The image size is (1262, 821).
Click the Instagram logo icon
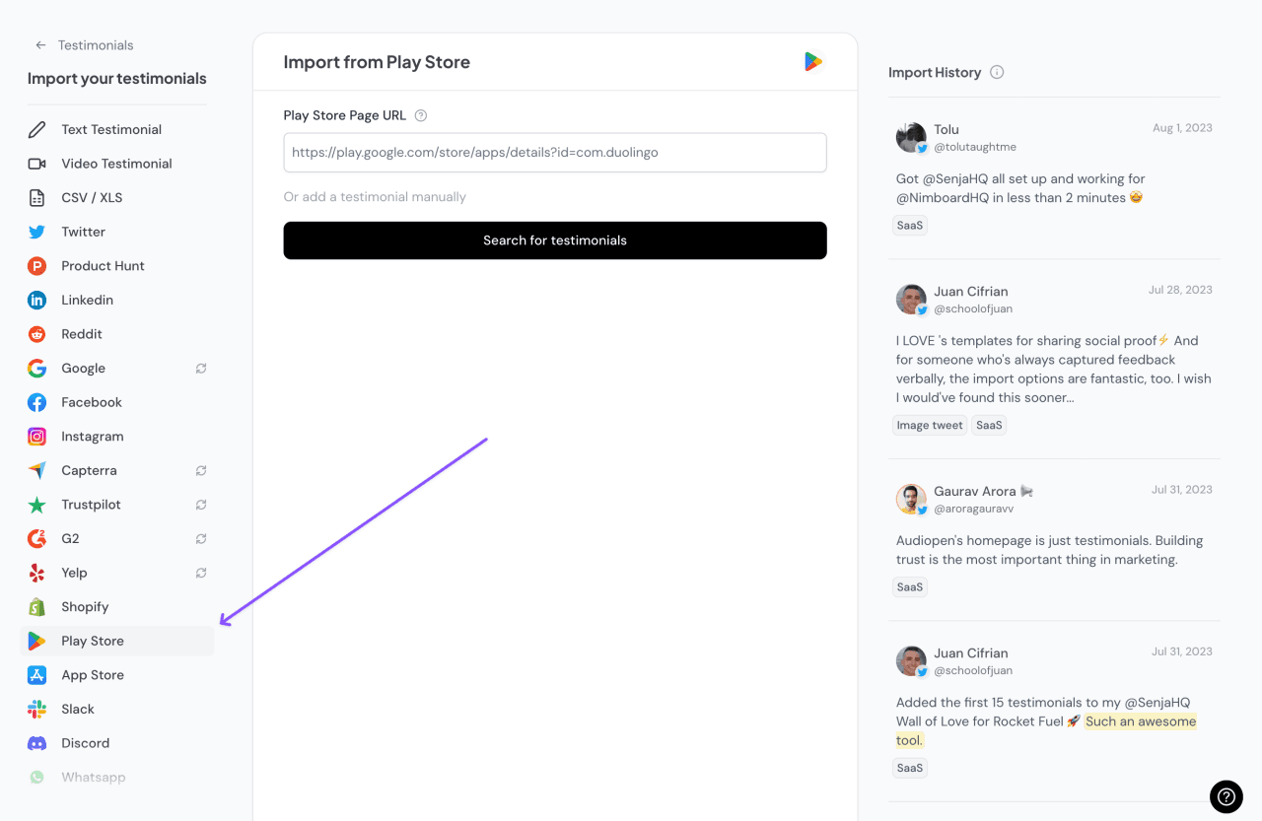pyautogui.click(x=36, y=437)
